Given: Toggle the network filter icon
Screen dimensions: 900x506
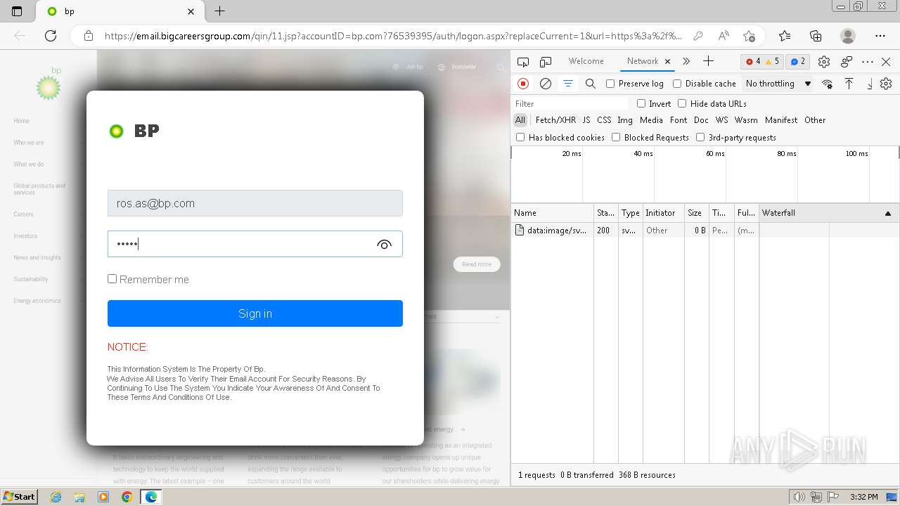Looking at the screenshot, I should coord(568,84).
